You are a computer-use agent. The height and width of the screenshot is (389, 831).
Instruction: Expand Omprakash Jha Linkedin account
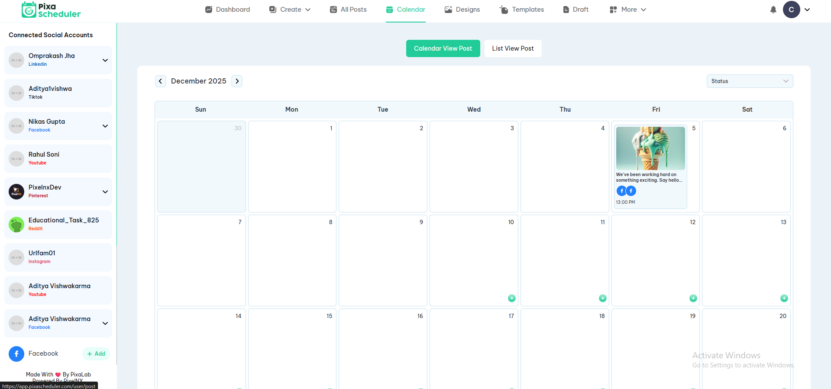pos(105,60)
